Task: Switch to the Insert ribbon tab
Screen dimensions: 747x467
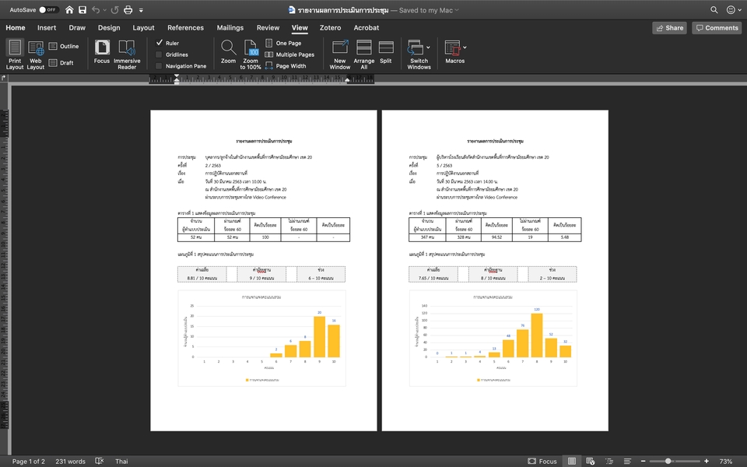Action: click(x=47, y=28)
